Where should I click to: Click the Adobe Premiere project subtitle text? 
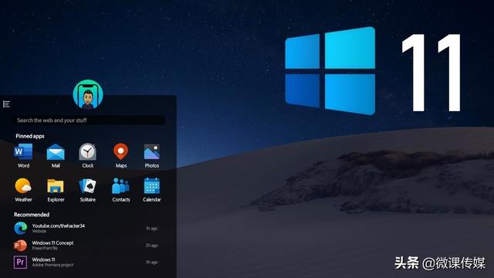click(x=52, y=265)
